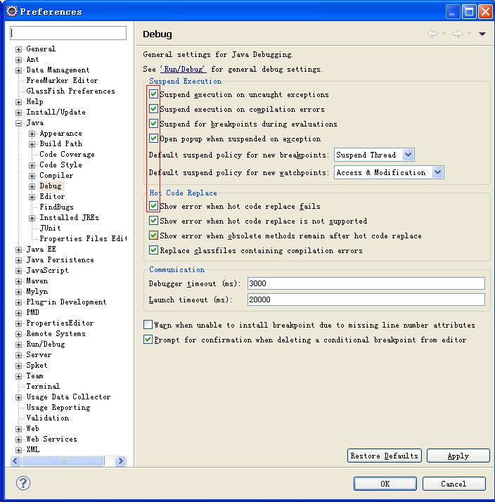Toggle Suspend execution on uncaught exceptions
Image resolution: width=495 pixels, height=502 pixels.
click(153, 94)
